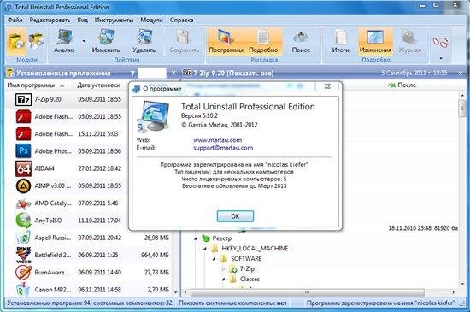Toggle the Изменения view button

(x=375, y=42)
